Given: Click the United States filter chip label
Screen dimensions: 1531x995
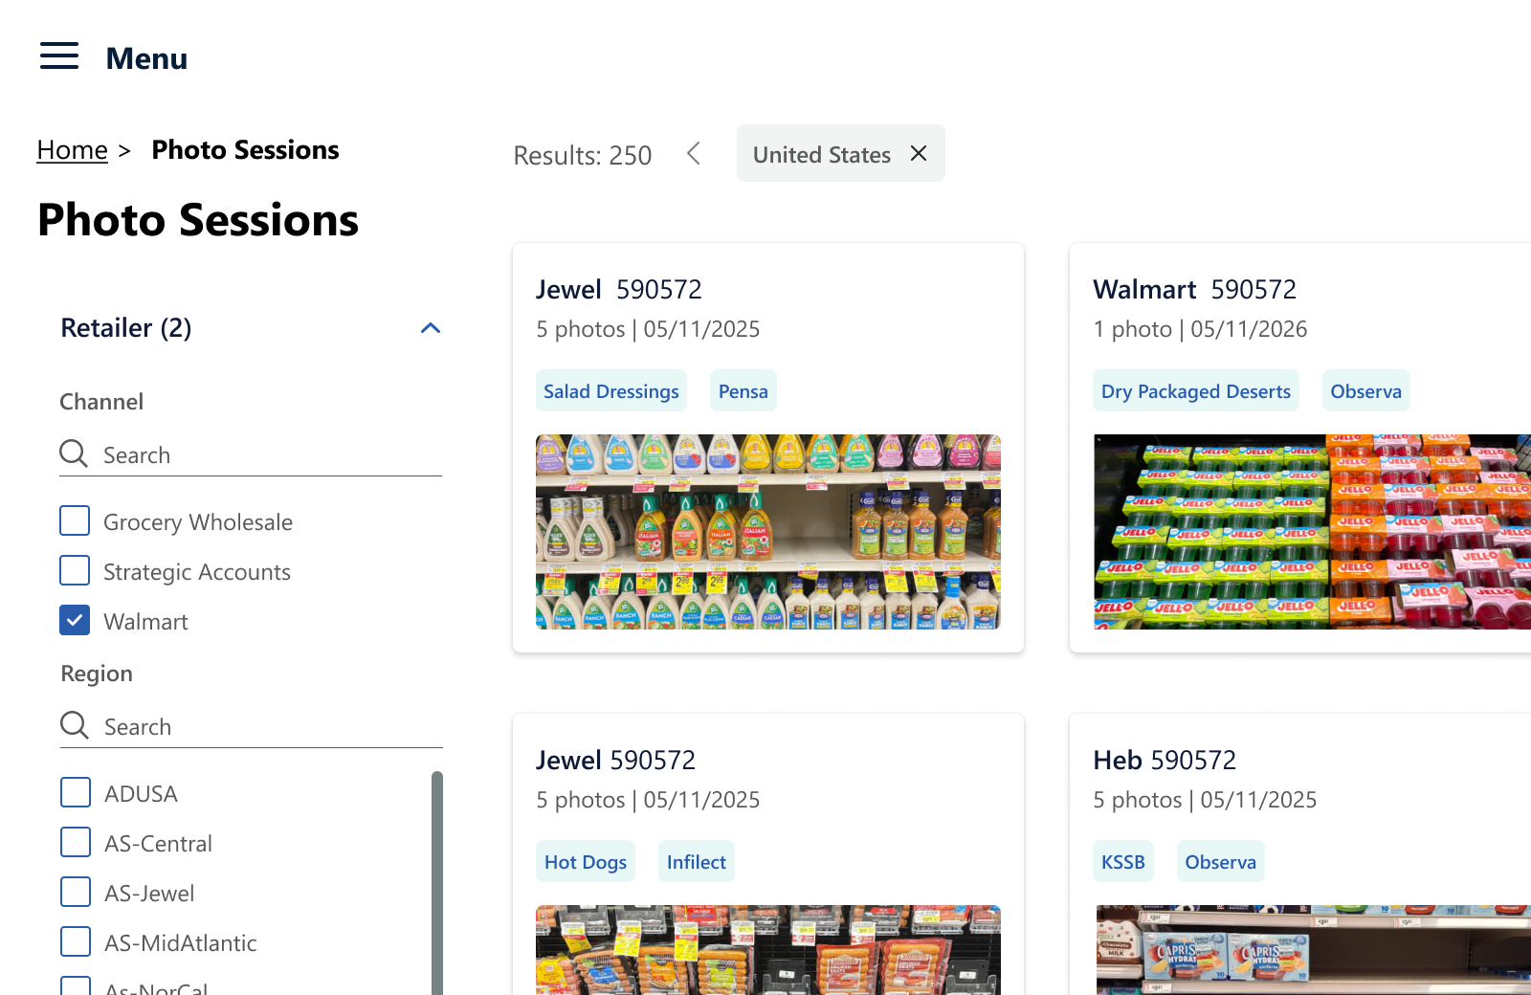Looking at the screenshot, I should (x=822, y=154).
